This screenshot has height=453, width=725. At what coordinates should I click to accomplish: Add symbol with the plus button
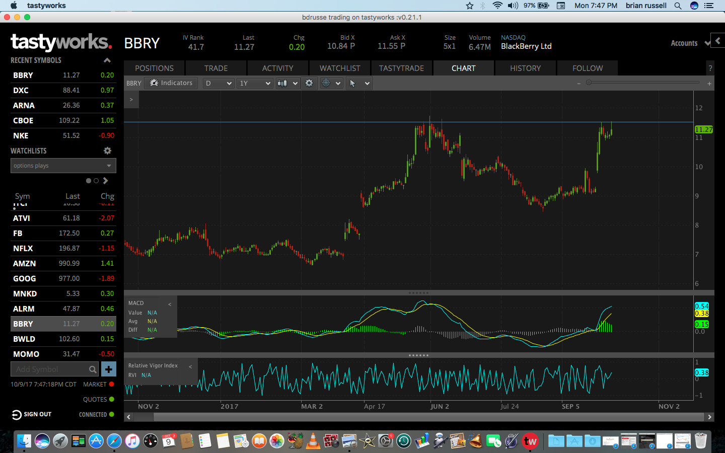pos(109,369)
